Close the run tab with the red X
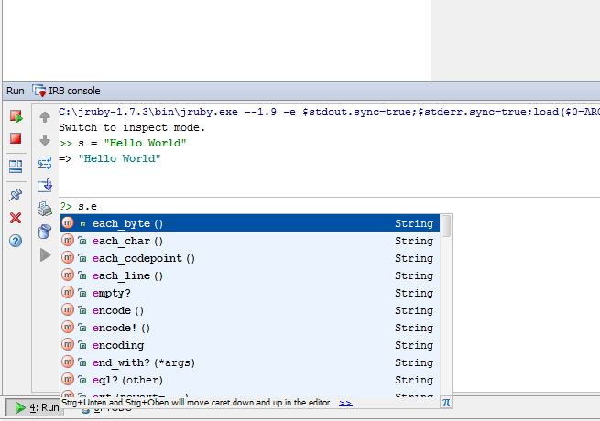Image resolution: width=600 pixels, height=421 pixels. pyautogui.click(x=16, y=218)
